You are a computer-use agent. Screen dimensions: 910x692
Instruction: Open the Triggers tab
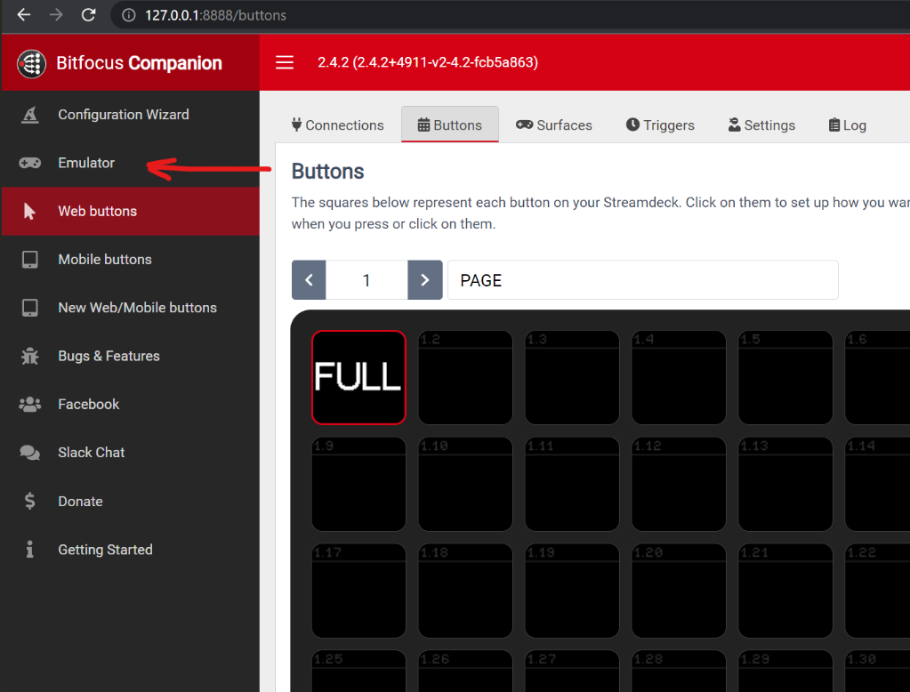[x=660, y=125]
